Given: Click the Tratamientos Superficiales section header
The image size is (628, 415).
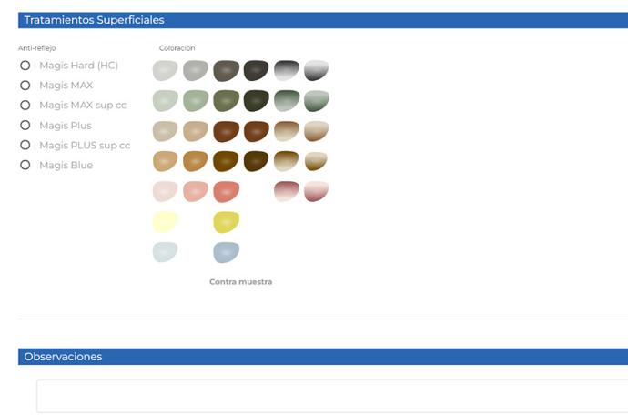Looking at the screenshot, I should [95, 20].
